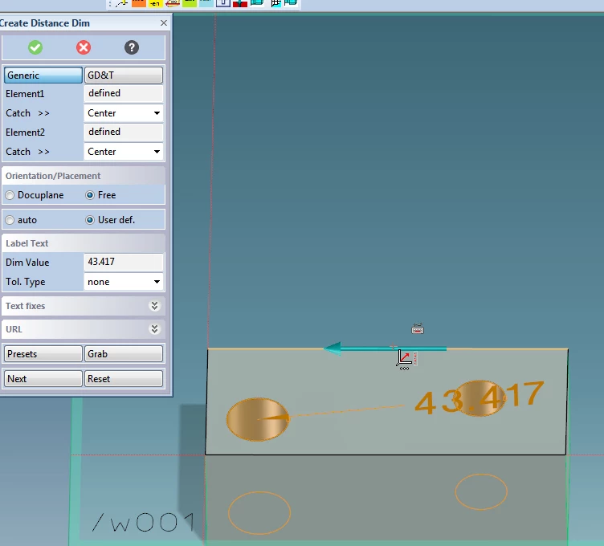
Task: Click the Reset button
Action: pos(123,379)
